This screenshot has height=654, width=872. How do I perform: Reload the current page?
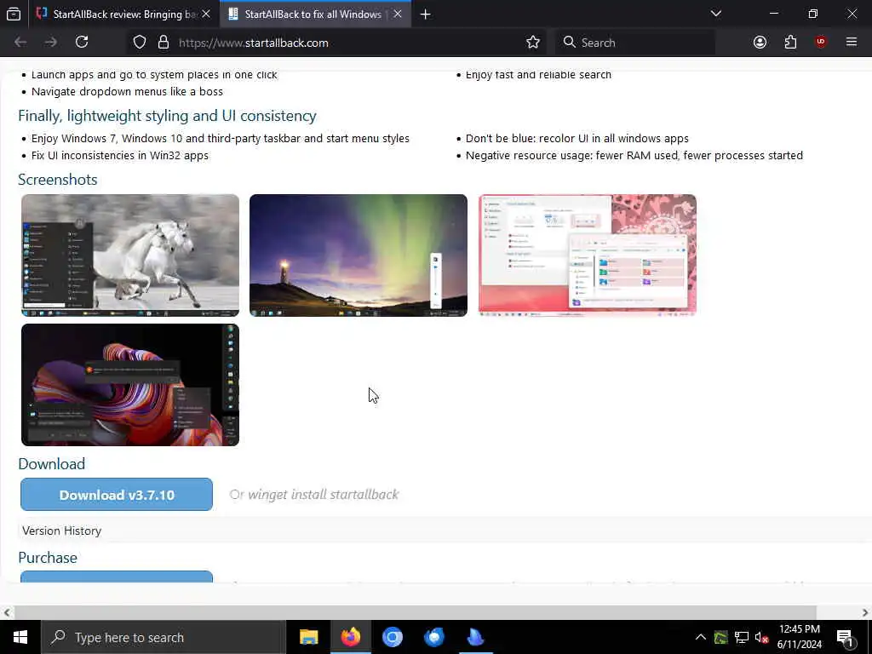tap(82, 42)
